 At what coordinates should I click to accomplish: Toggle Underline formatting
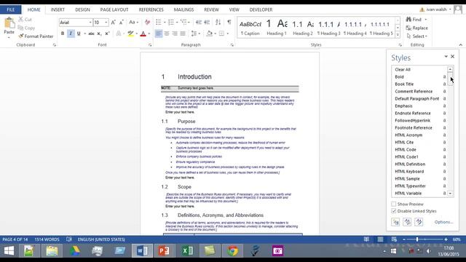coord(79,33)
